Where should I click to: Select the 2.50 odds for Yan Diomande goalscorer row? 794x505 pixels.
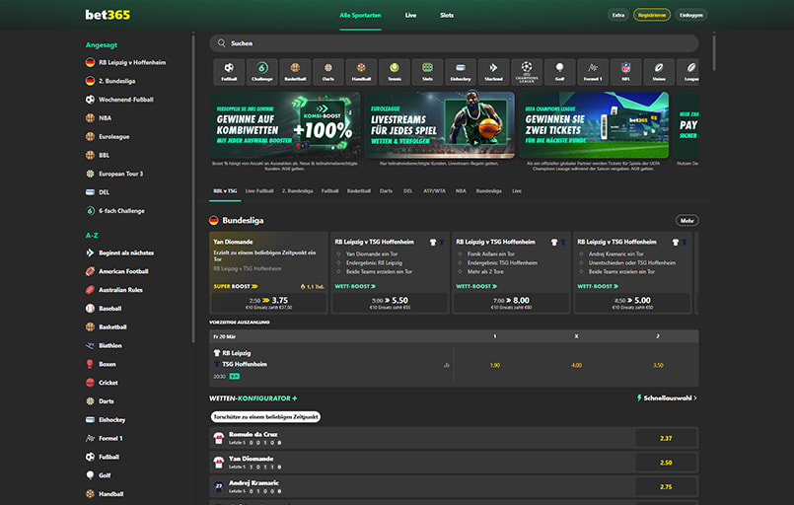(666, 463)
